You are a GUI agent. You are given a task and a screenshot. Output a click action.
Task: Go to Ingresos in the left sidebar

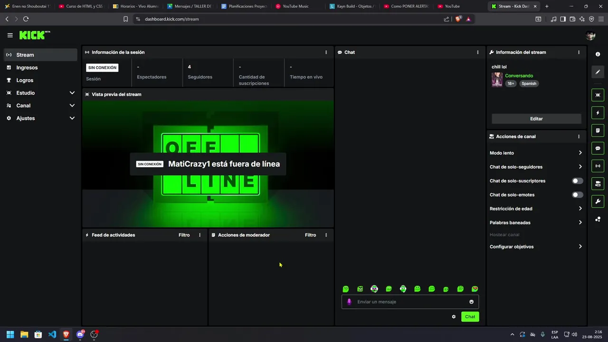click(40, 67)
